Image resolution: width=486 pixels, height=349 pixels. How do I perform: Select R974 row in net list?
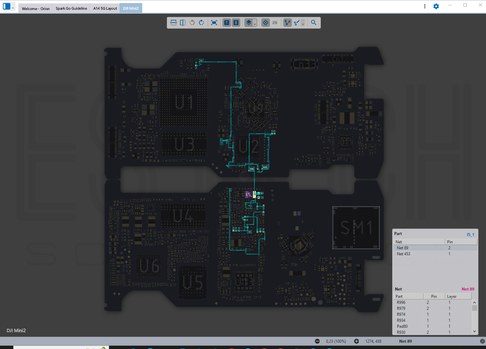(x=432, y=314)
